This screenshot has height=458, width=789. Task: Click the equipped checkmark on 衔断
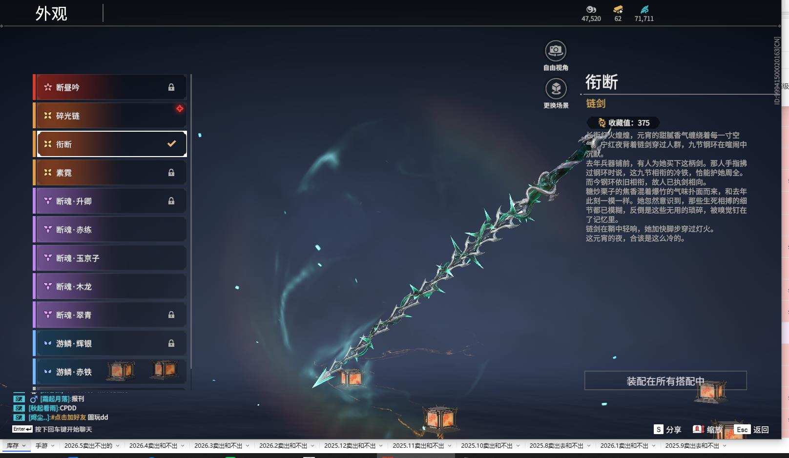(x=171, y=144)
